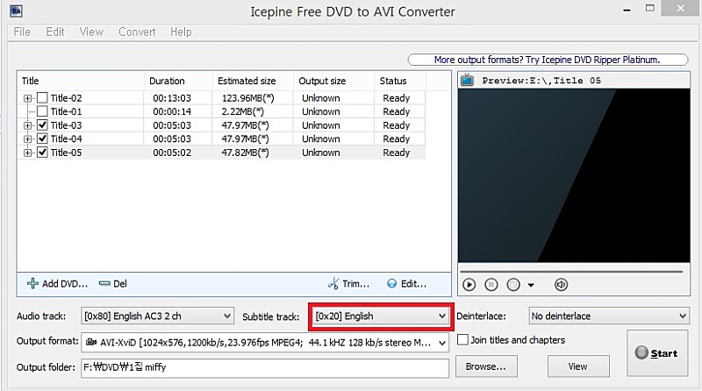This screenshot has width=702, height=391.
Task: Click the Icepine DVD Ripper Platinum link
Action: coord(548,60)
